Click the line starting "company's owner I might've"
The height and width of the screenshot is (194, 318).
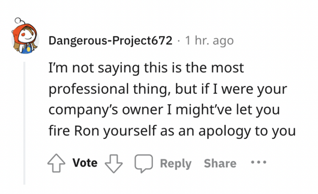(164, 110)
